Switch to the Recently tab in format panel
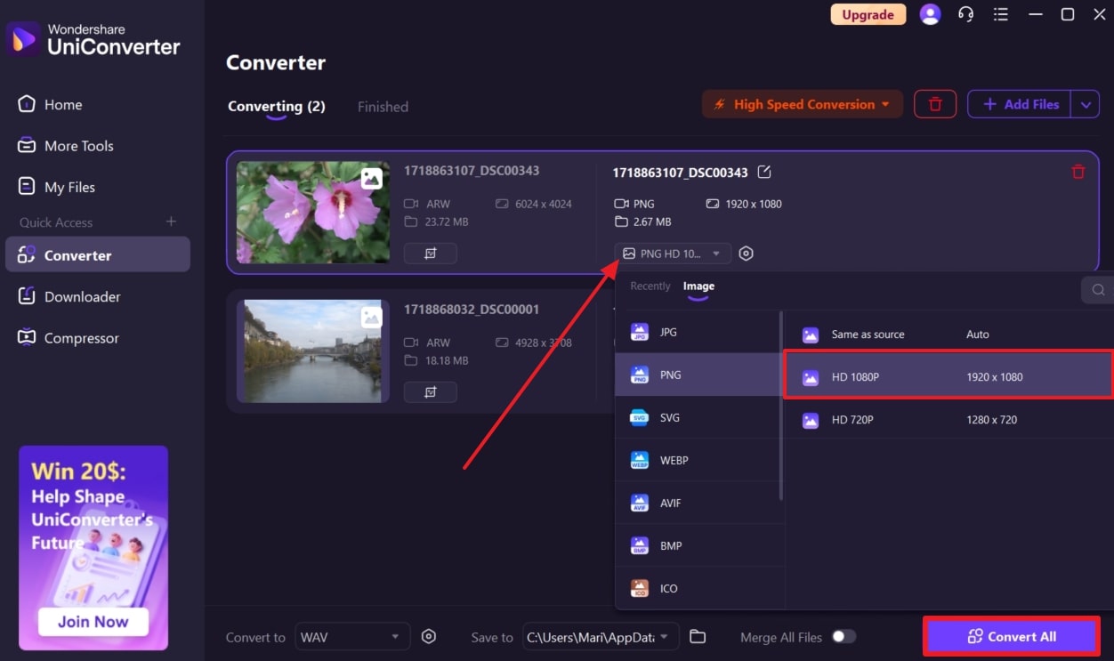Viewport: 1114px width, 661px height. point(650,286)
